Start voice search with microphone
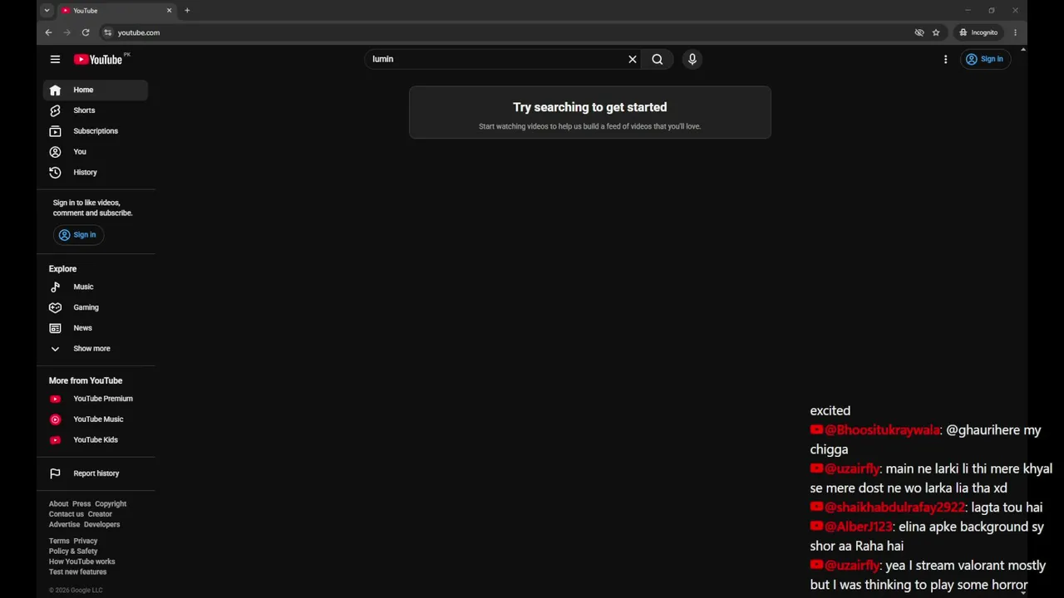This screenshot has width=1064, height=598. pyautogui.click(x=692, y=59)
